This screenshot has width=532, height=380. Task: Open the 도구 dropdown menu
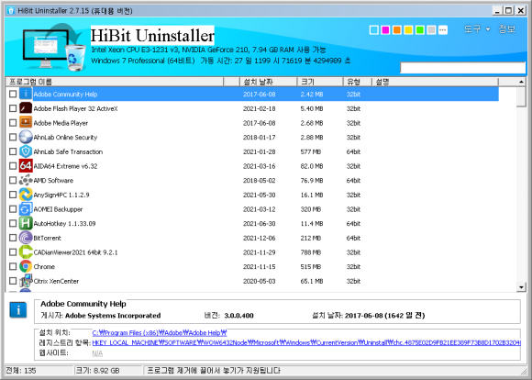click(x=477, y=29)
